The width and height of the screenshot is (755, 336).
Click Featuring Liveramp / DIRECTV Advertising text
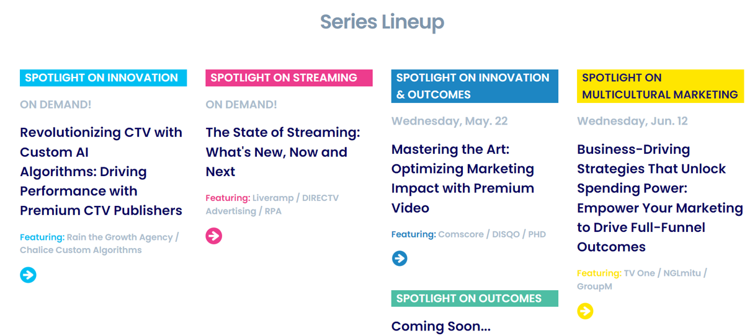pos(272,205)
